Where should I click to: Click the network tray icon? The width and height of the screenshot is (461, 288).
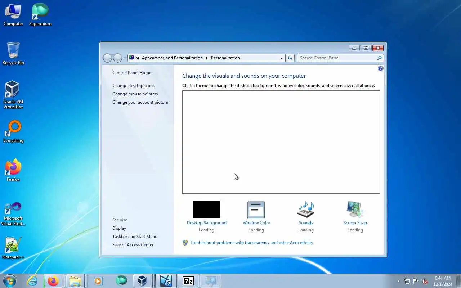coord(407,281)
